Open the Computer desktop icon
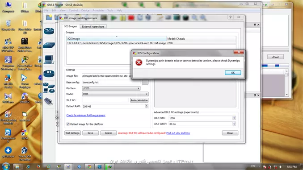Viewport: 303px width, 170px height. tap(8, 7)
